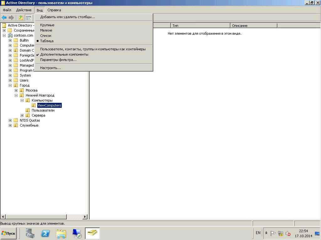Click the Users folder icon

point(16,80)
